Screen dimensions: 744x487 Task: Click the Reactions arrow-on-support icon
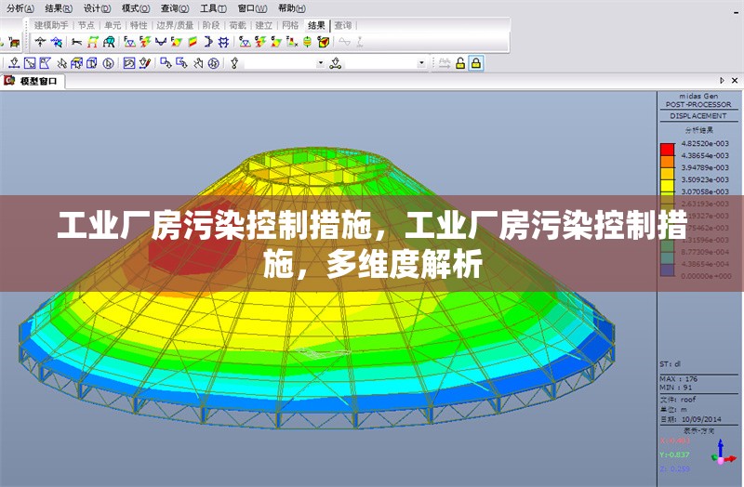pyautogui.click(x=40, y=42)
